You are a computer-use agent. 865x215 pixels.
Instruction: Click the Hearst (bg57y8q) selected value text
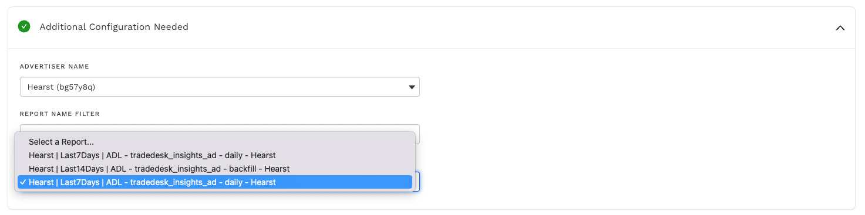pyautogui.click(x=61, y=87)
